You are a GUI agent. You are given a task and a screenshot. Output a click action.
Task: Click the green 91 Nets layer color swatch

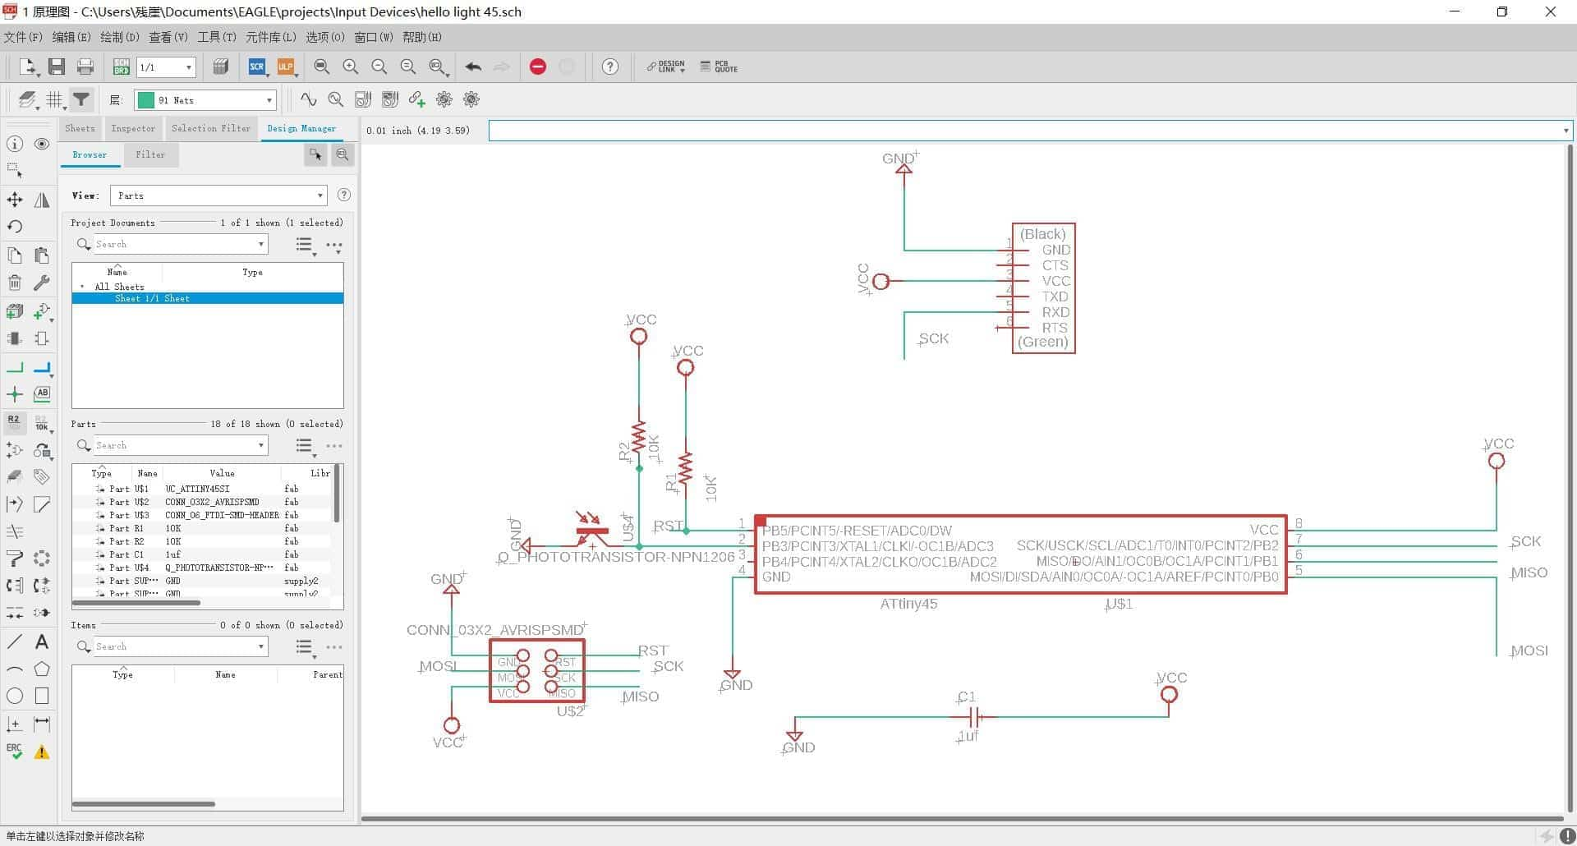pos(146,100)
